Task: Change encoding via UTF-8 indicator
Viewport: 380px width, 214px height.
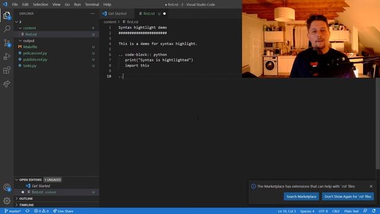Action: click(323, 211)
